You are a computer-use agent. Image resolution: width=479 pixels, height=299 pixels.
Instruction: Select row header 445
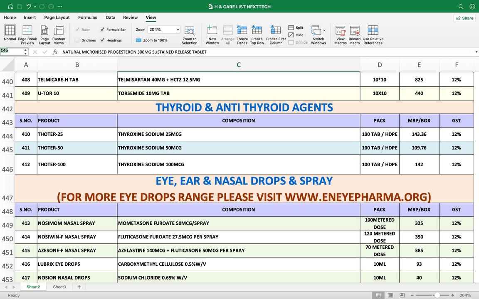7,148
